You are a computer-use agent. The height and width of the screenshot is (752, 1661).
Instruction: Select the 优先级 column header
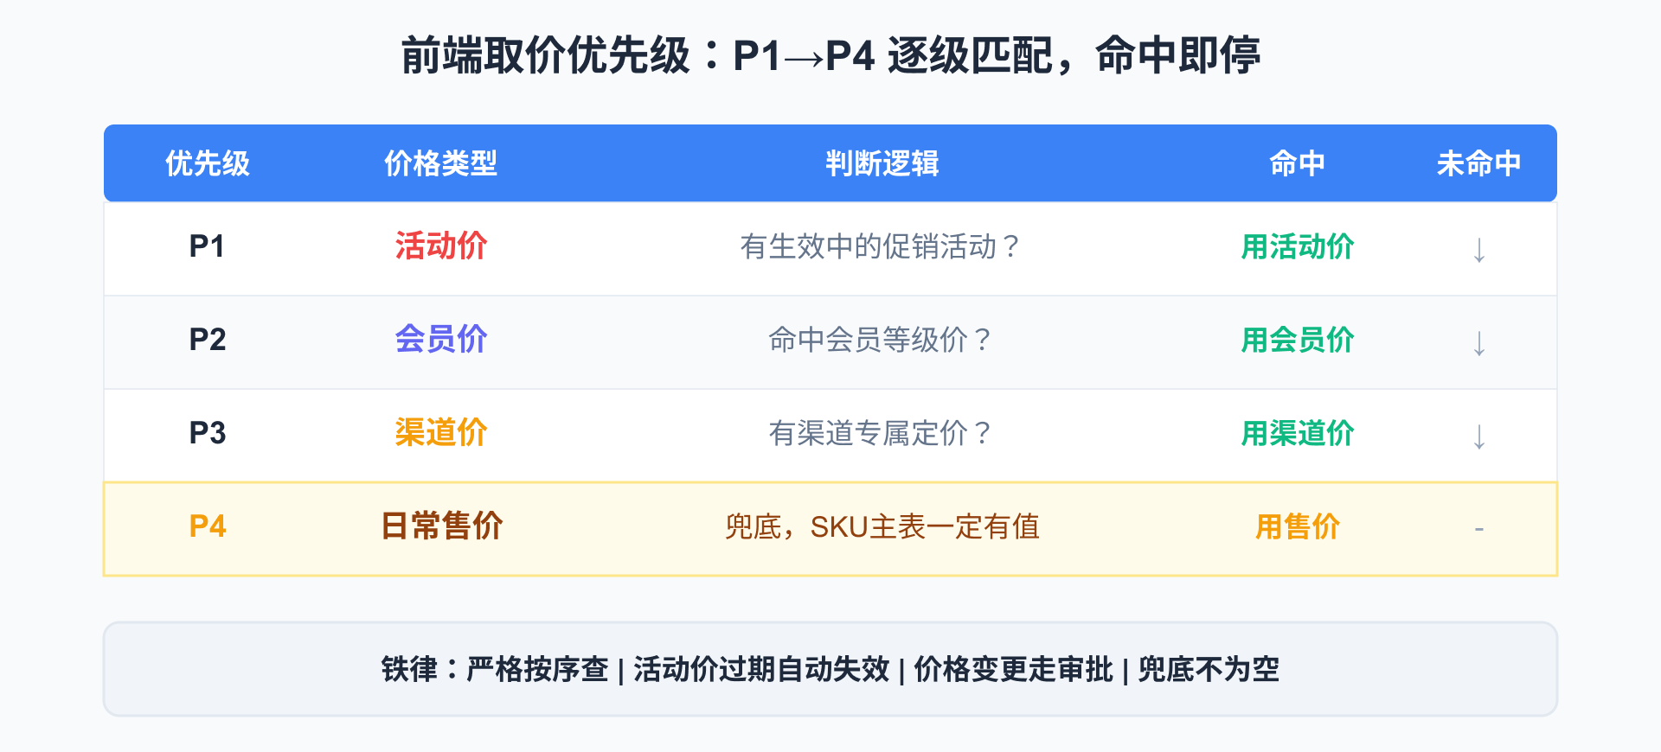click(x=208, y=163)
